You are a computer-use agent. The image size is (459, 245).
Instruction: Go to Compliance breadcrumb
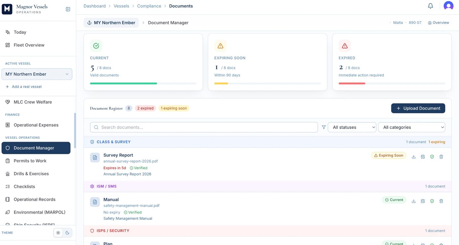[149, 6]
